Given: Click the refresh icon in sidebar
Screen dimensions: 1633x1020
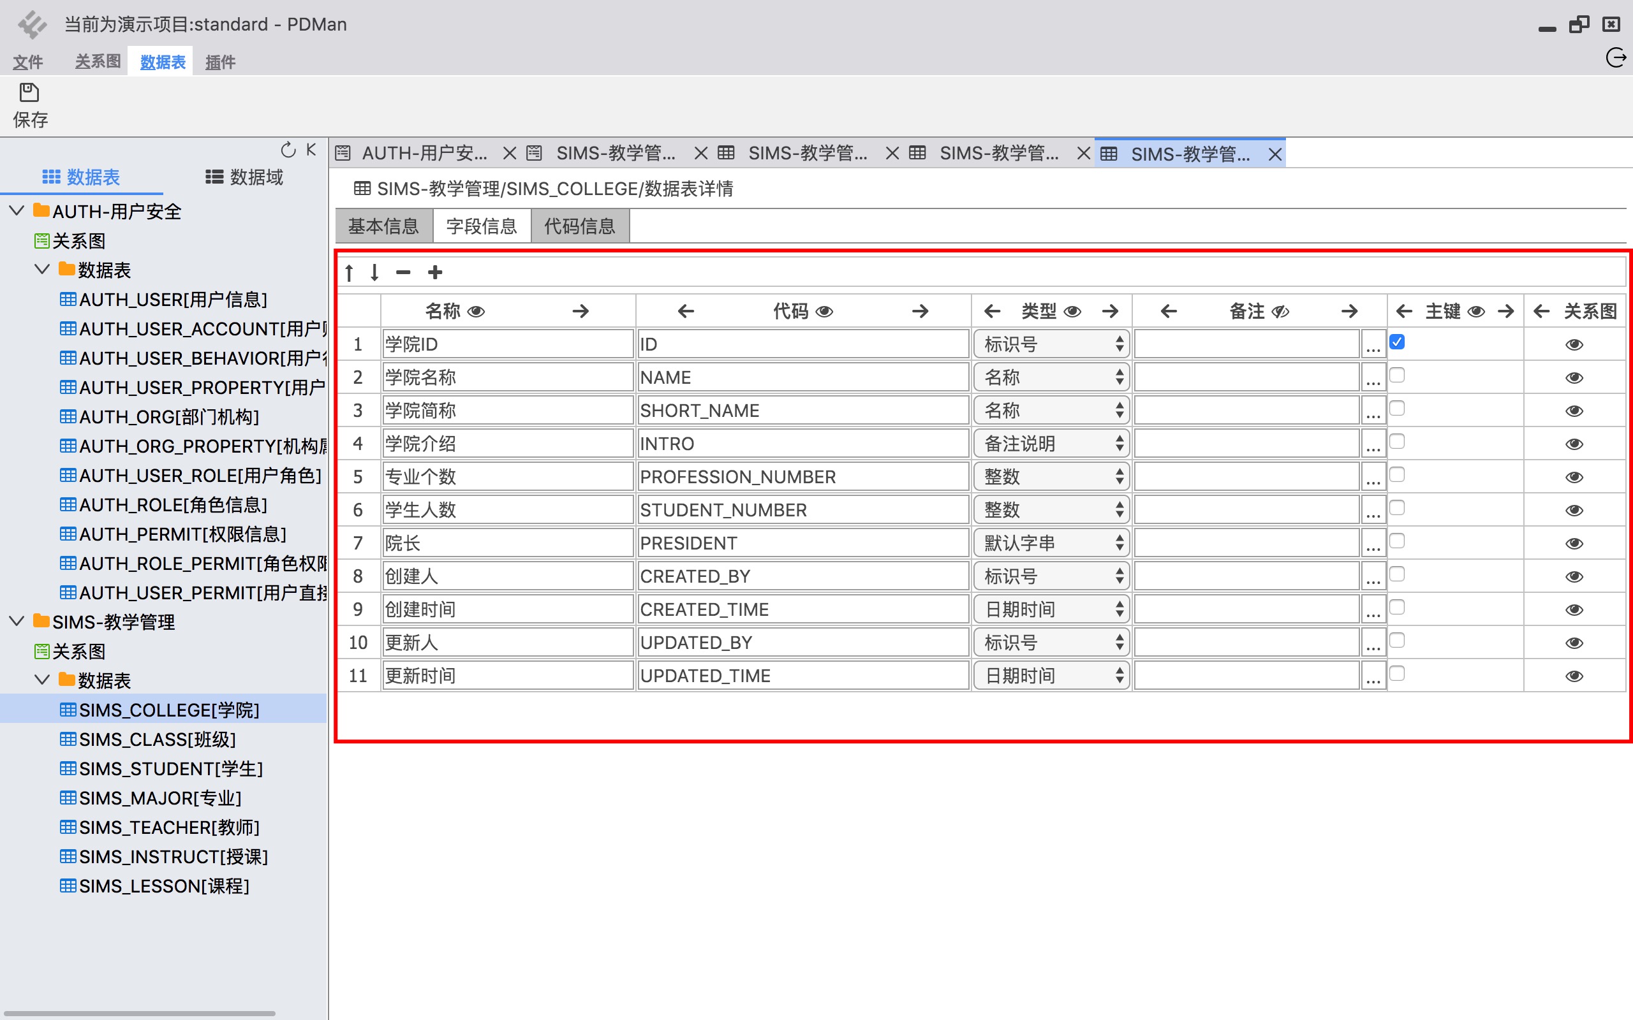Looking at the screenshot, I should 288,150.
